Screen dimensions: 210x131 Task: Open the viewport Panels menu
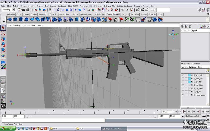point(40,25)
